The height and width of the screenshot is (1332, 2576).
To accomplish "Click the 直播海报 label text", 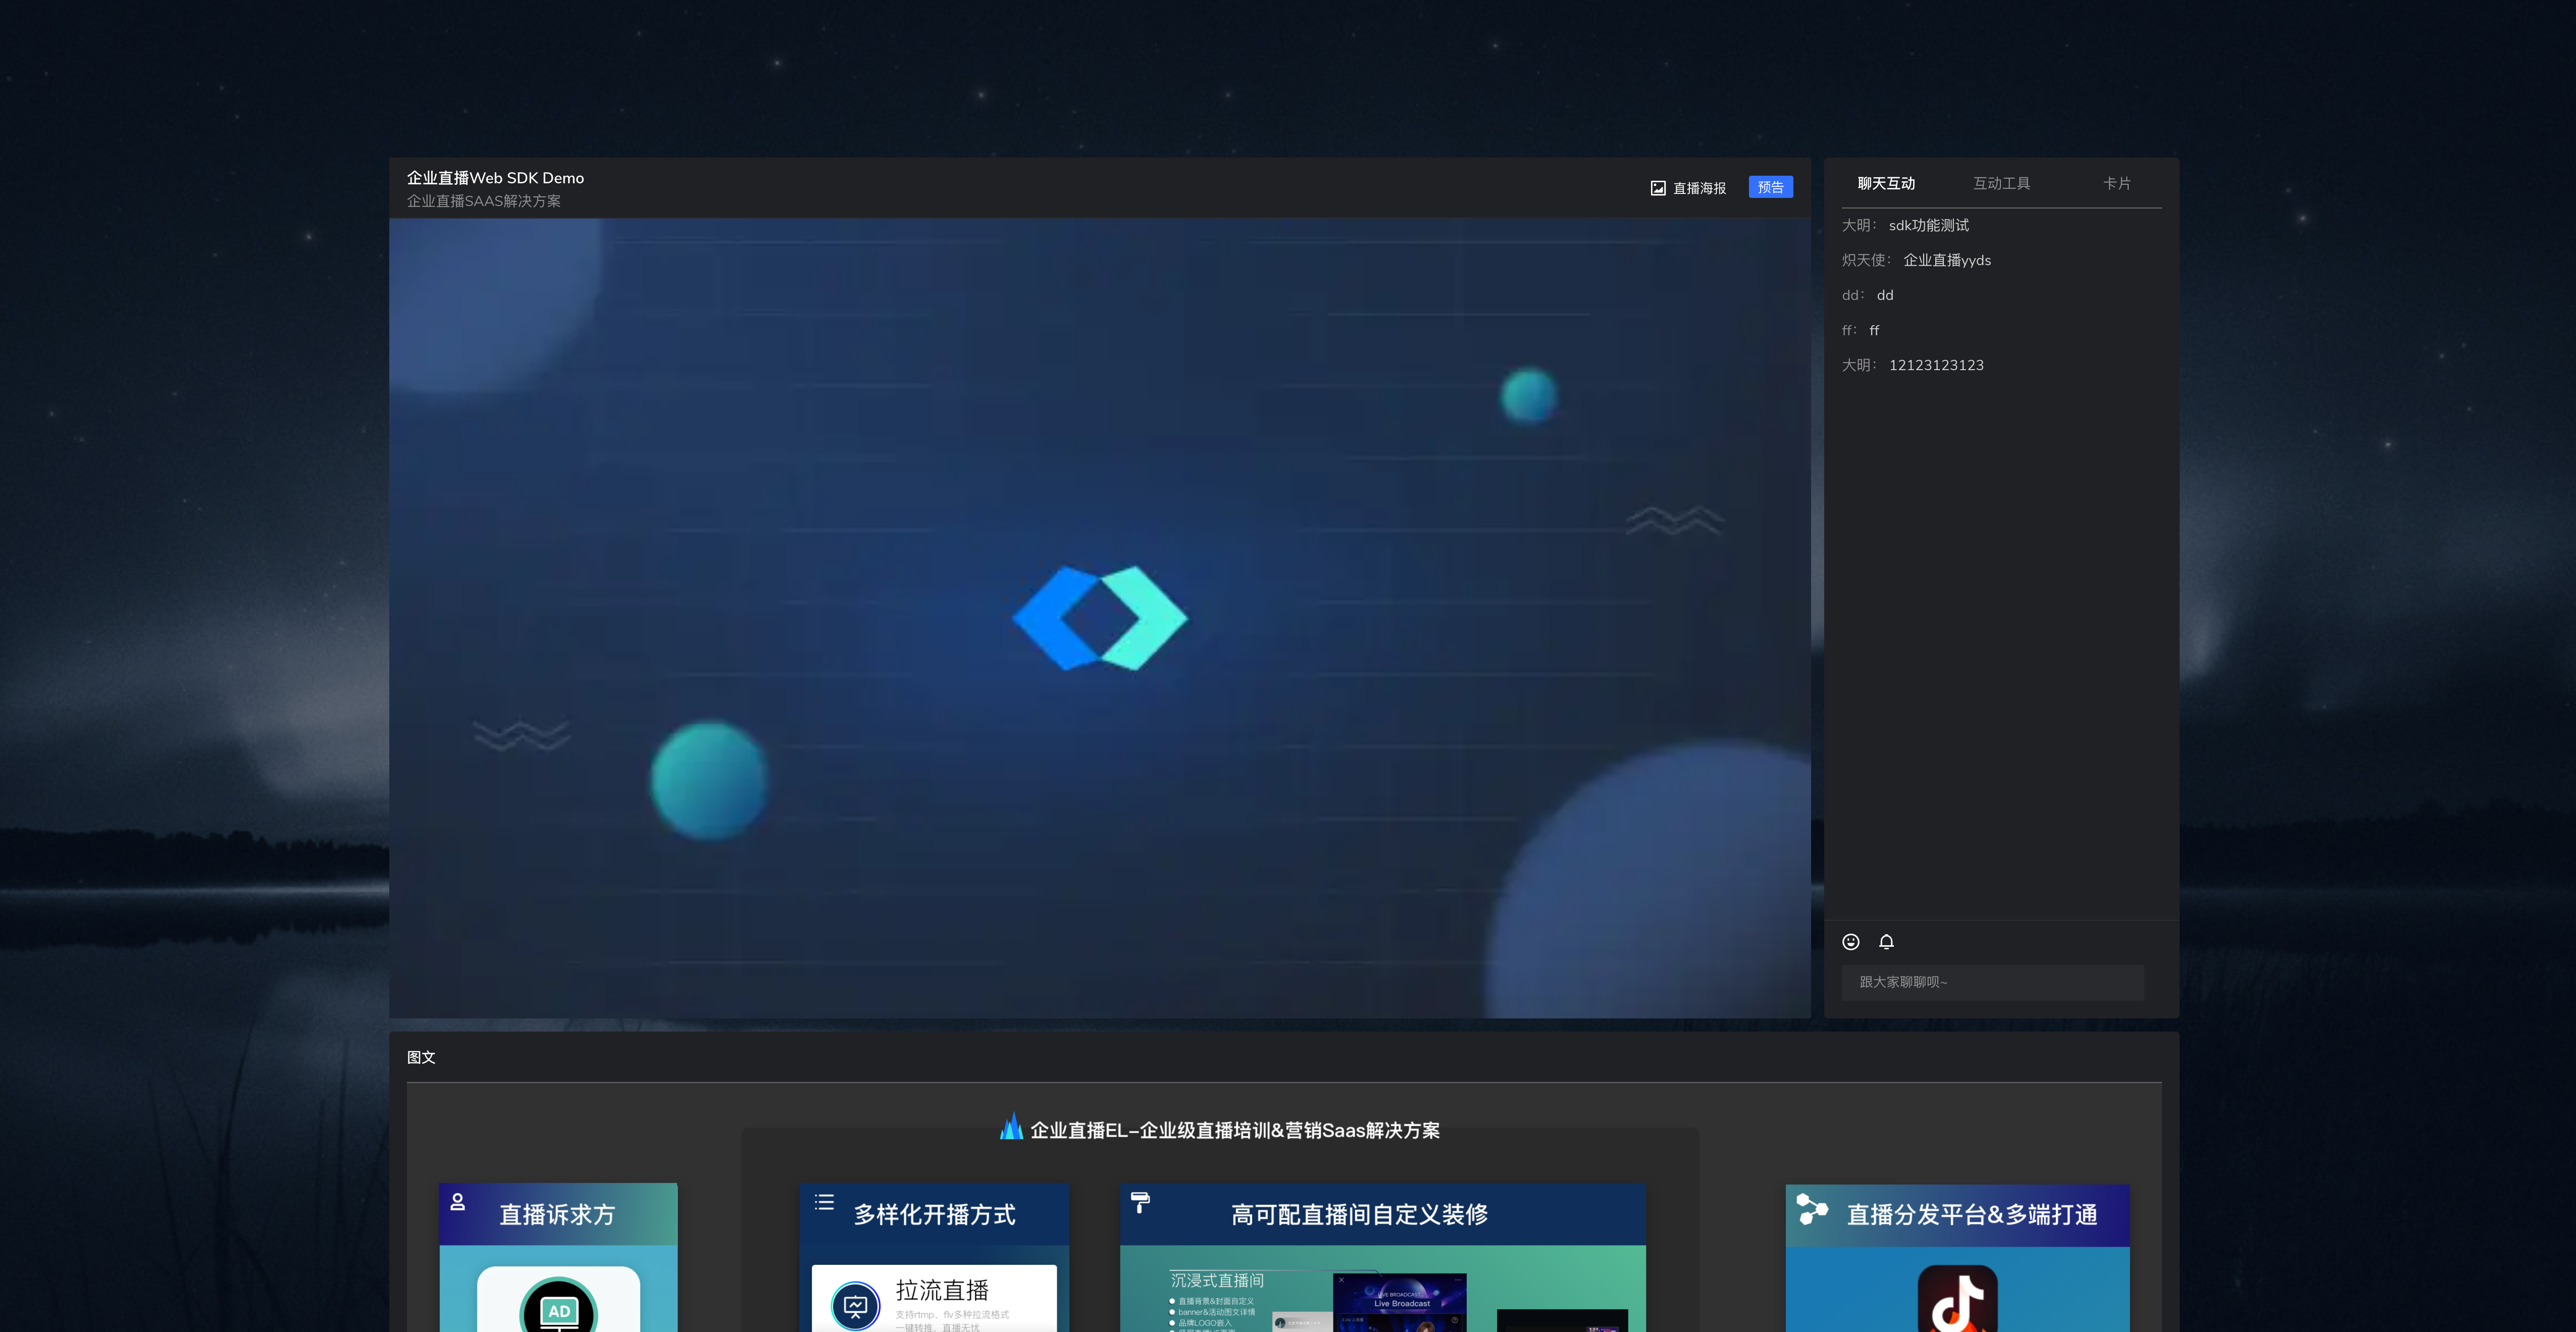I will pyautogui.click(x=1699, y=188).
